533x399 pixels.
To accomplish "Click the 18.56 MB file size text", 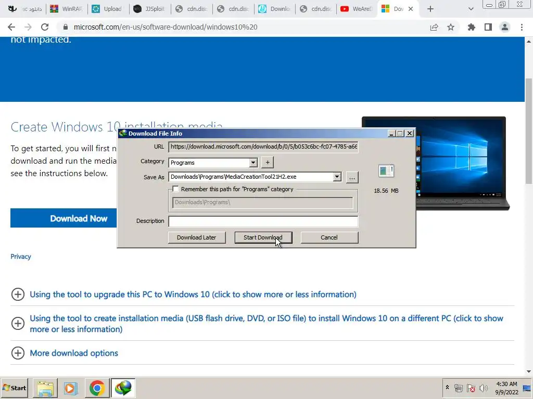I will (x=386, y=191).
